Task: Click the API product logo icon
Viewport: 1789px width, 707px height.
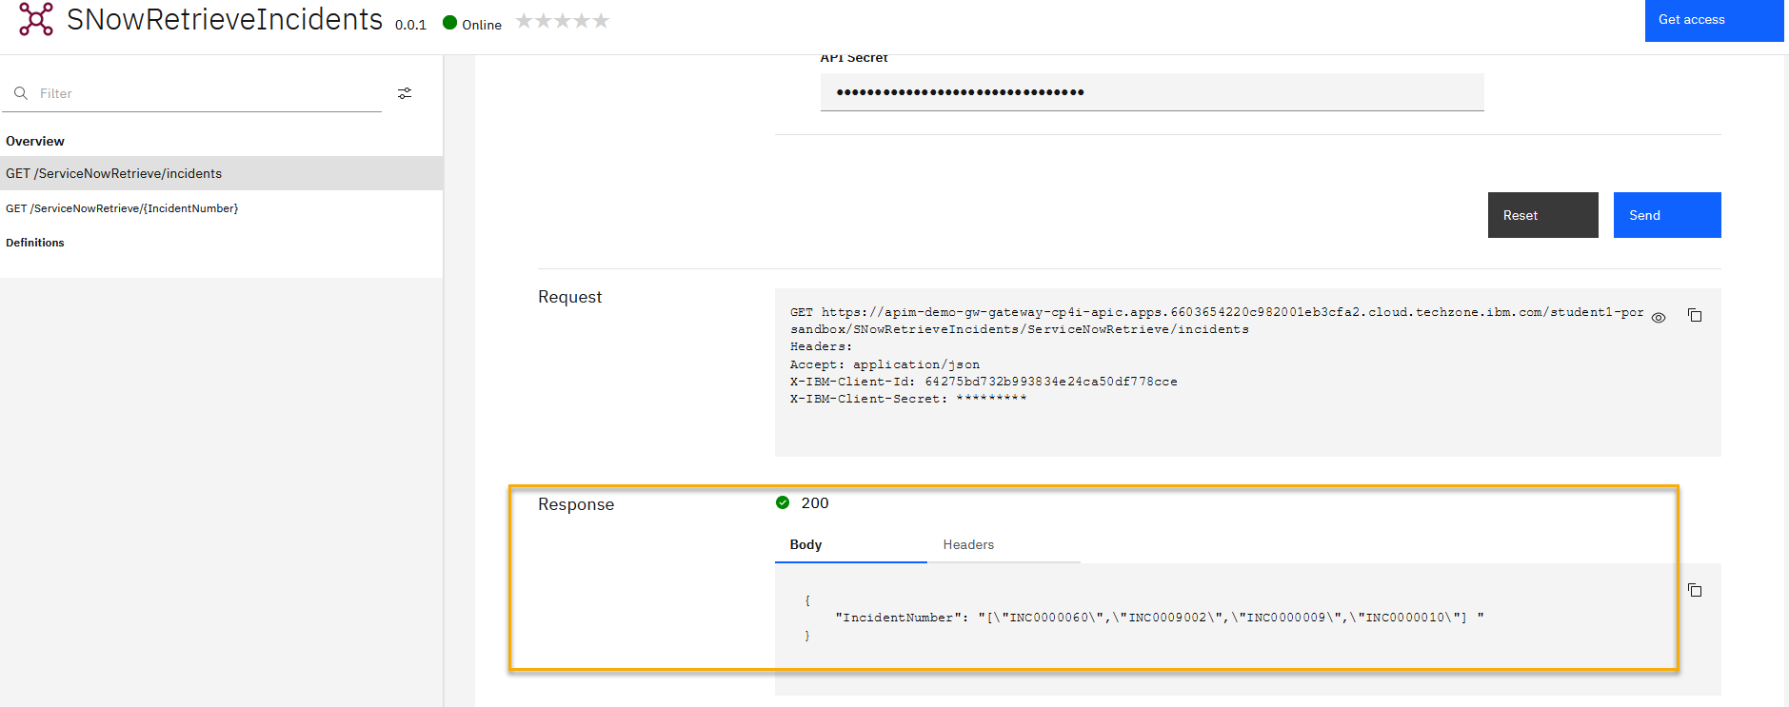Action: 36,19
